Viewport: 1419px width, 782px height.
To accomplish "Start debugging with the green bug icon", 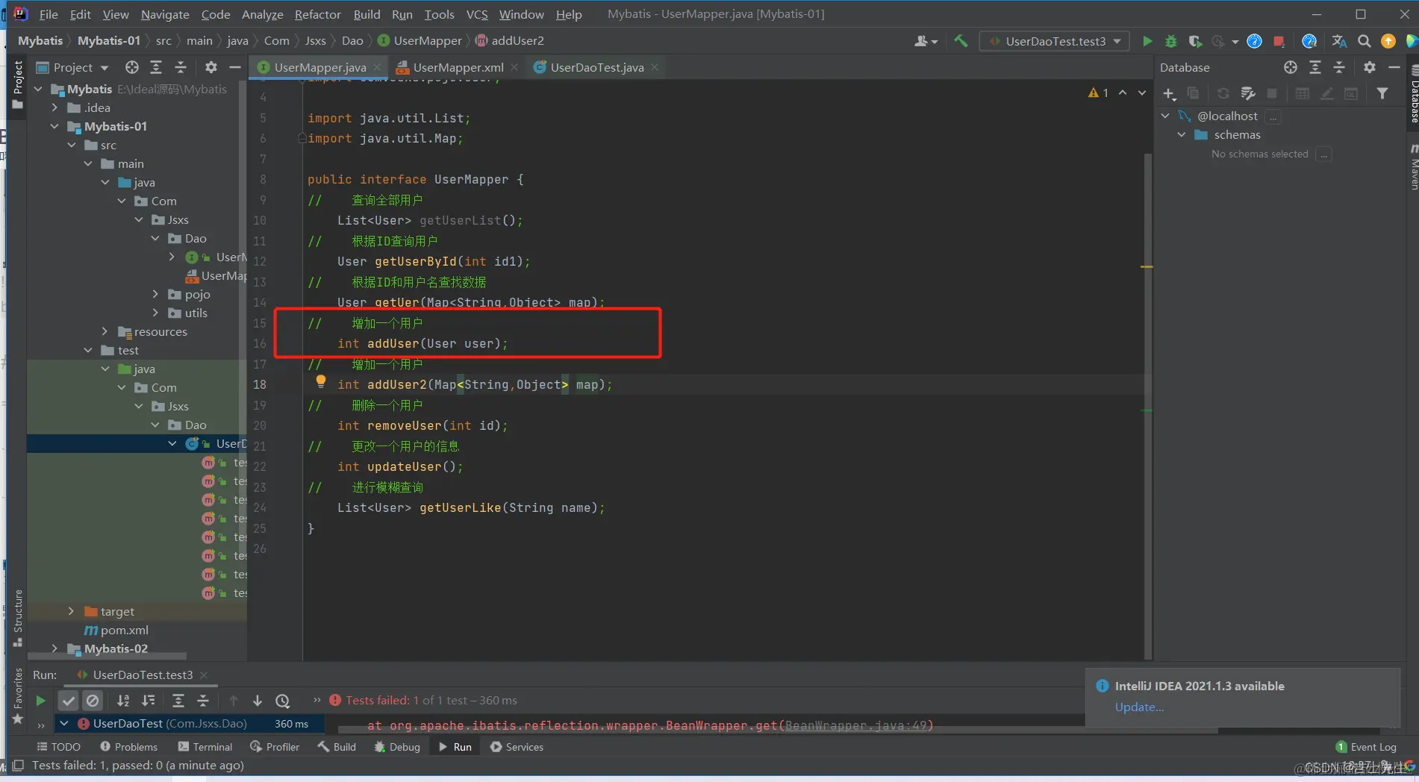I will click(1171, 41).
